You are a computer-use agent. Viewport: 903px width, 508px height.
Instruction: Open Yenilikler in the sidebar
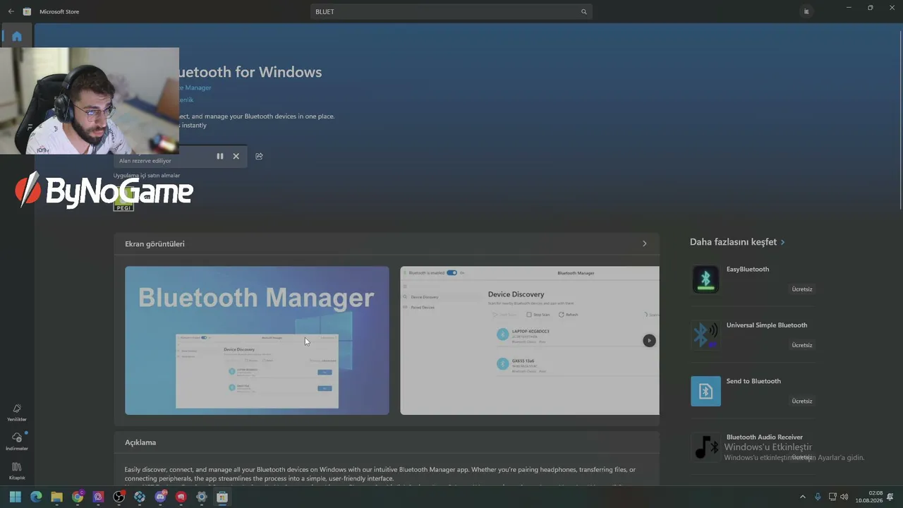click(x=17, y=413)
